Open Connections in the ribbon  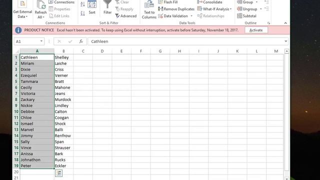click(61, 2)
